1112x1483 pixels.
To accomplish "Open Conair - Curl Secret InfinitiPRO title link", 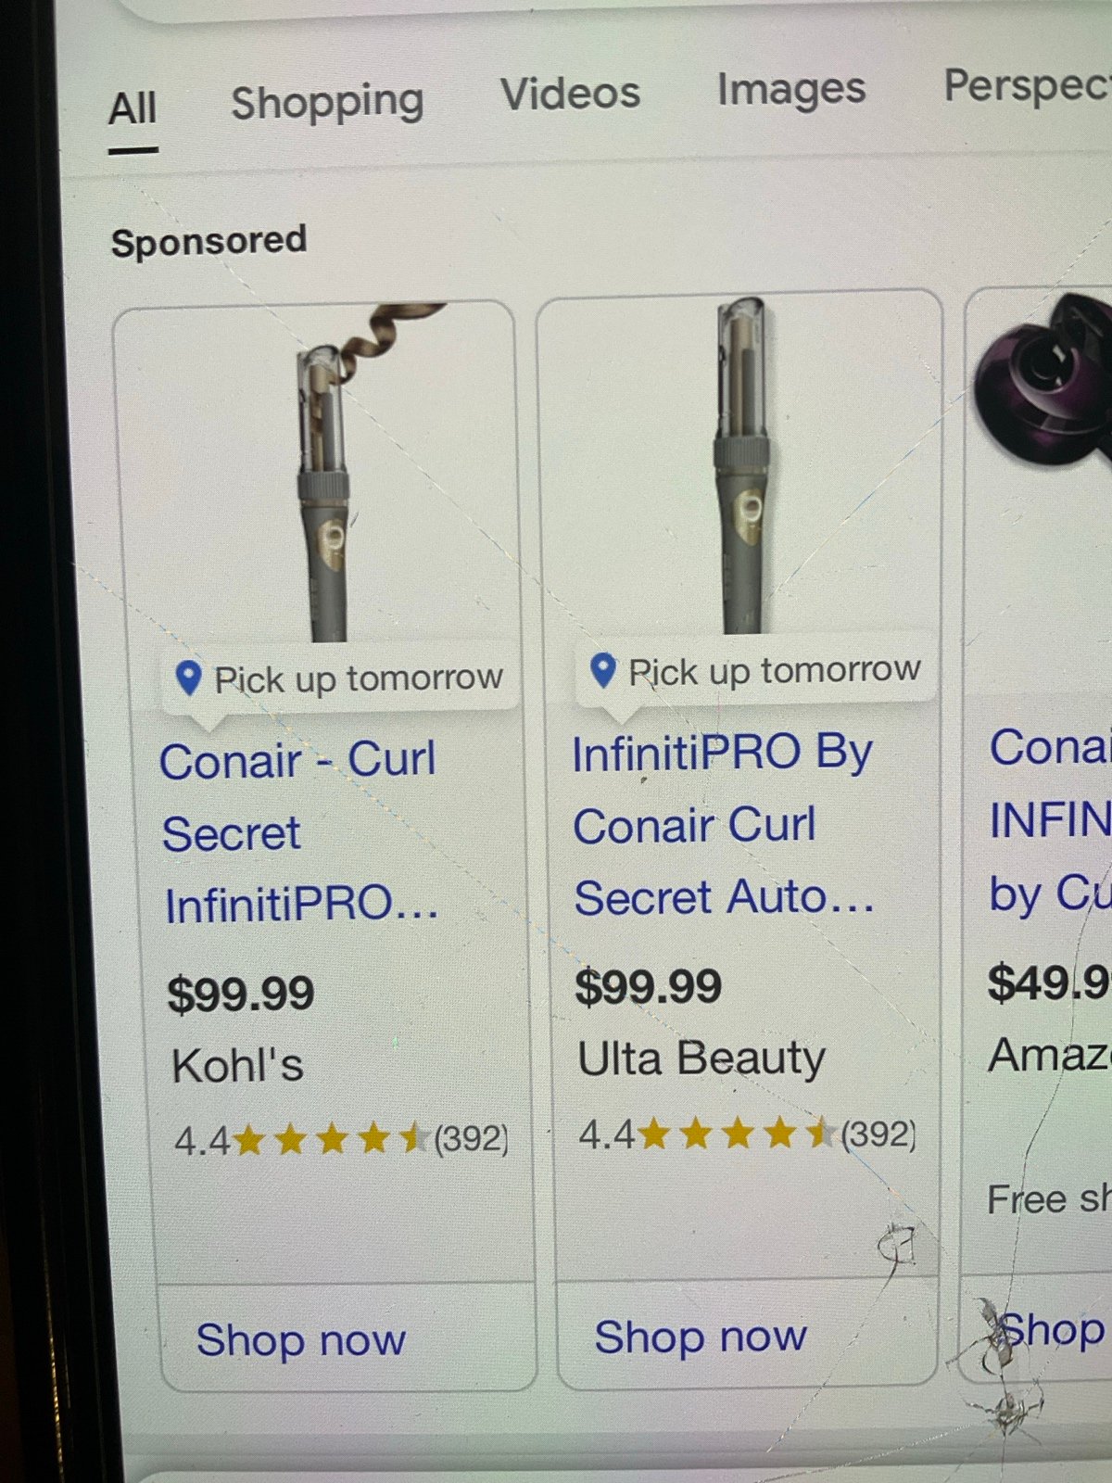I will 299,832.
